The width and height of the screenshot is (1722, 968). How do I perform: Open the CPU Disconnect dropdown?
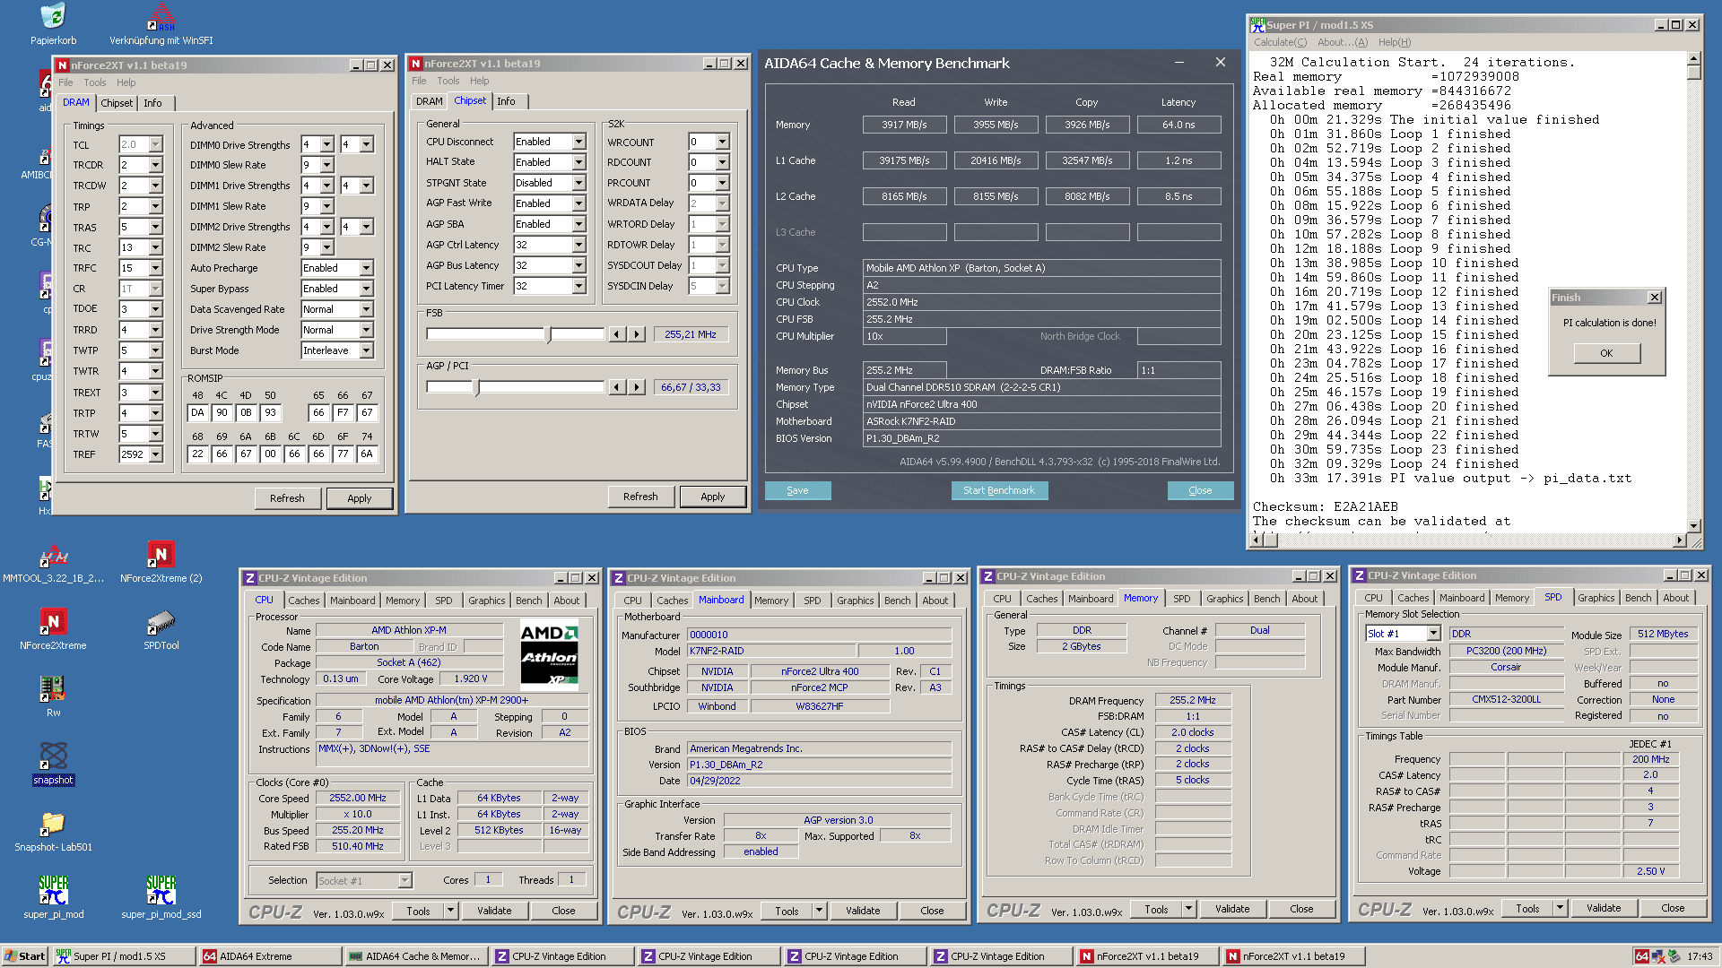point(578,142)
